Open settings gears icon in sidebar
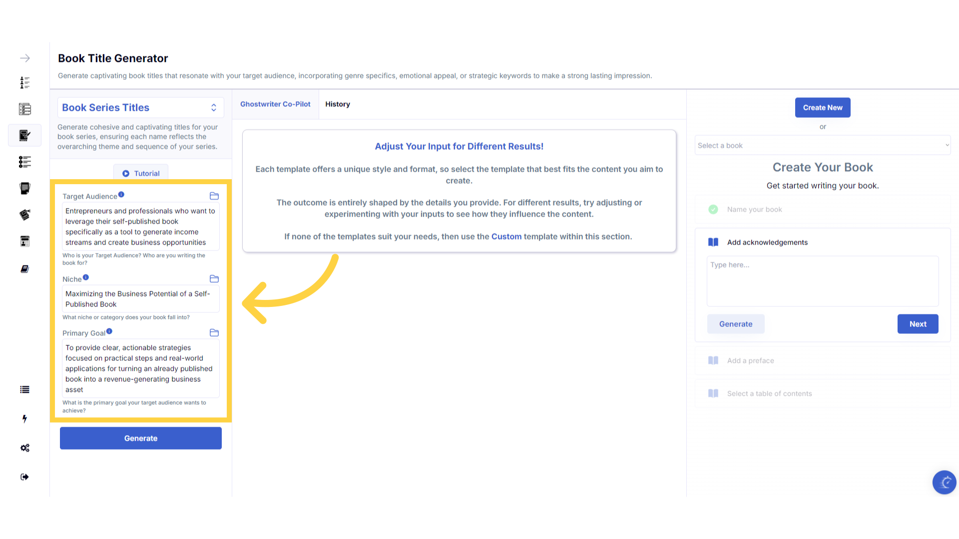 pyautogui.click(x=25, y=448)
